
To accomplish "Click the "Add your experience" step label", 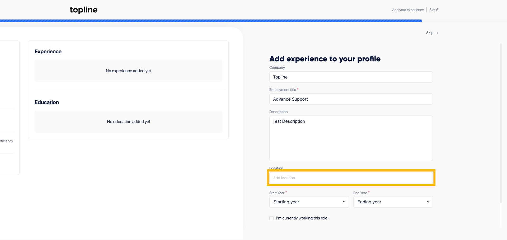I will (408, 10).
